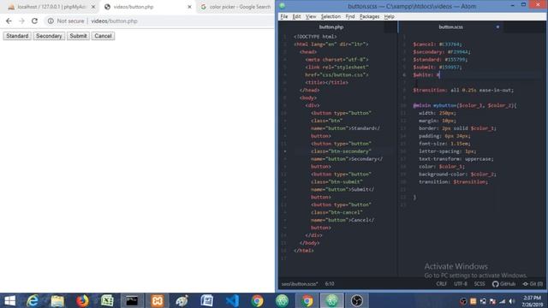This screenshot has height=308, width=548.
Task: Click the $secondary variable line in button.scss
Action: tap(442, 52)
